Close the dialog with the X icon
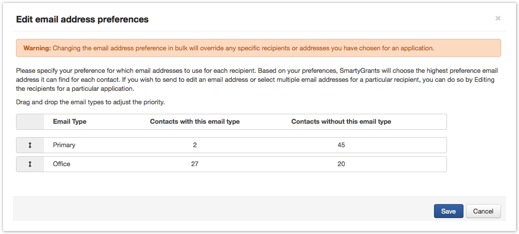Viewport: 519px width, 234px height. [x=497, y=18]
